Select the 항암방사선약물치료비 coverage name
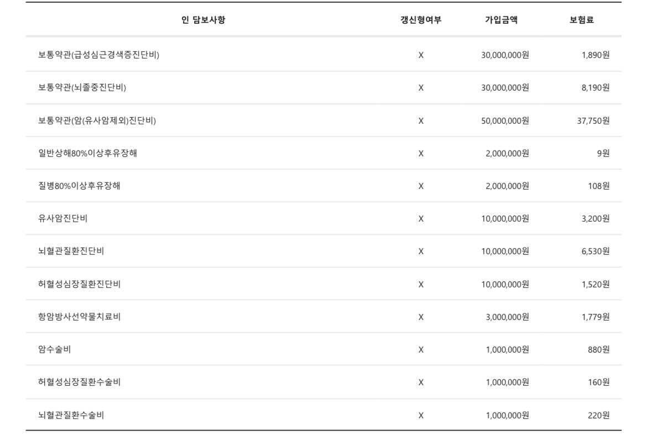 click(x=79, y=317)
